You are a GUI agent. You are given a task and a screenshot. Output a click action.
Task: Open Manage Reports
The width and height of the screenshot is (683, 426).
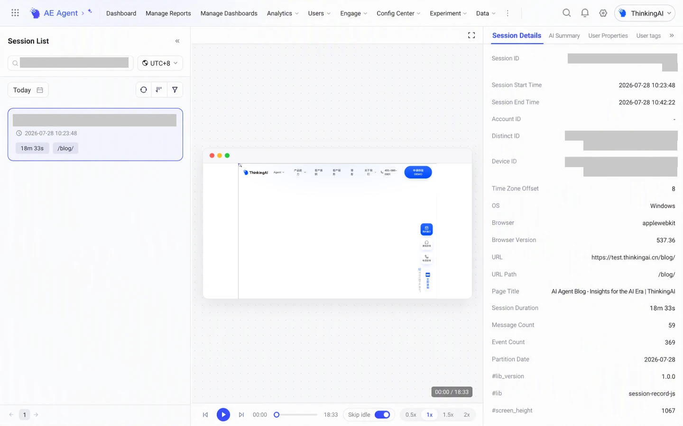coord(168,13)
